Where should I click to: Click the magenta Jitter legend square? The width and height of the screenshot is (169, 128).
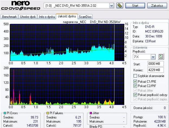point(91,113)
